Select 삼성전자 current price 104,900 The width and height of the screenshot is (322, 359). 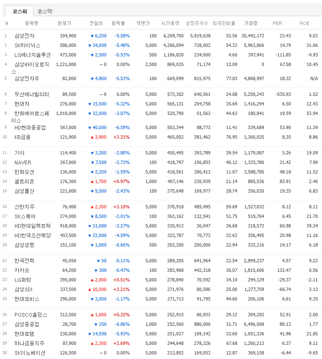point(68,36)
